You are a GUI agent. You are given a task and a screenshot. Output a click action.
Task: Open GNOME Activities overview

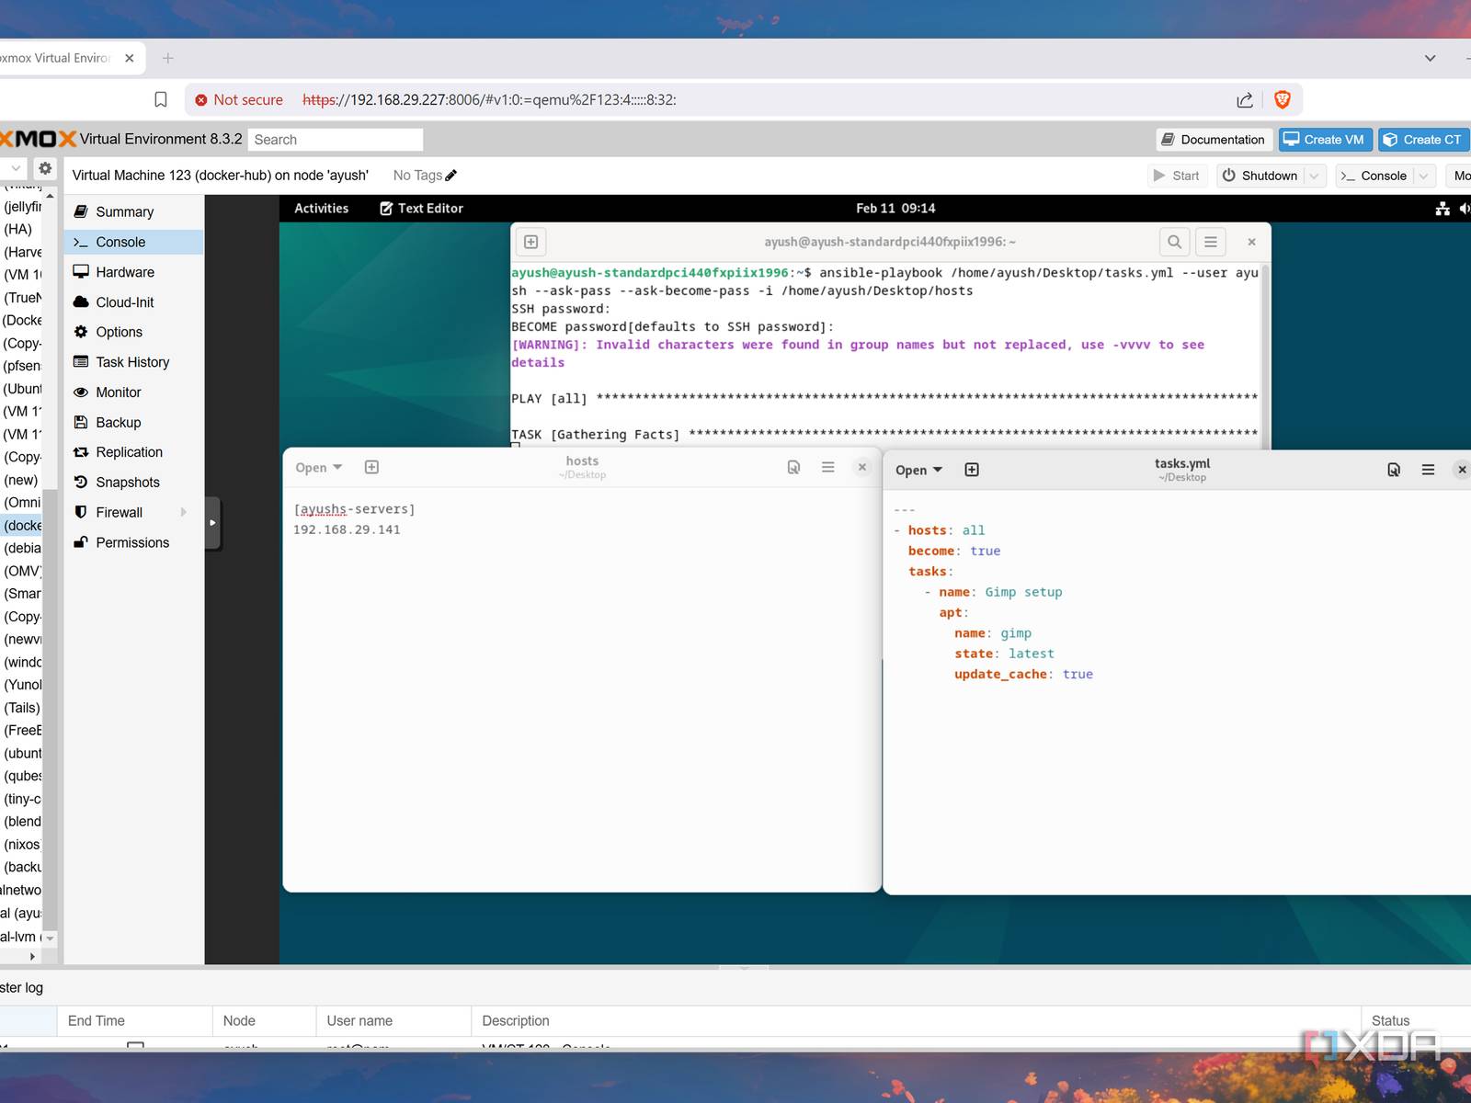click(x=321, y=209)
